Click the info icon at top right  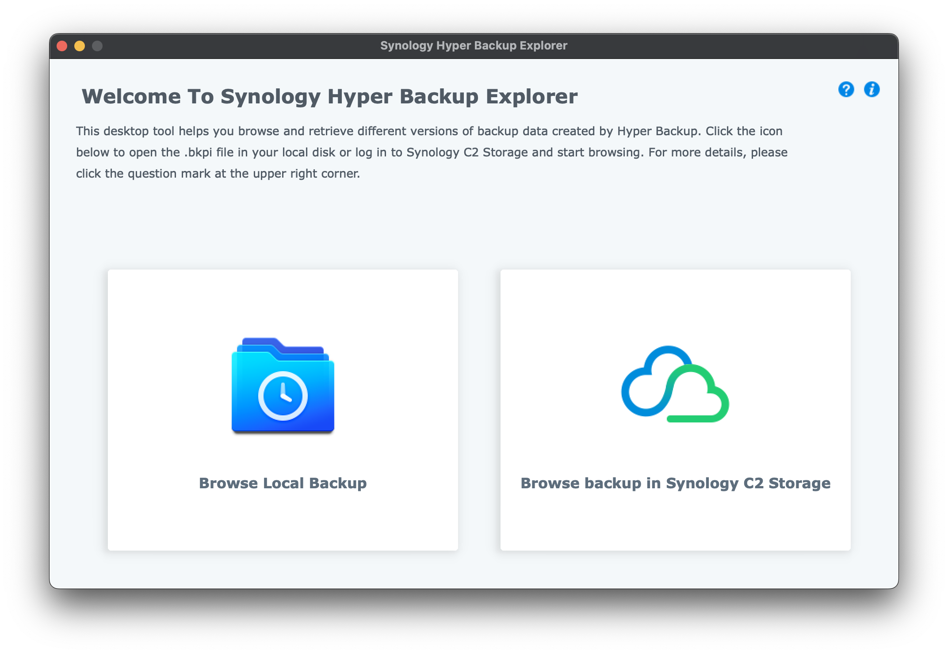coord(871,90)
